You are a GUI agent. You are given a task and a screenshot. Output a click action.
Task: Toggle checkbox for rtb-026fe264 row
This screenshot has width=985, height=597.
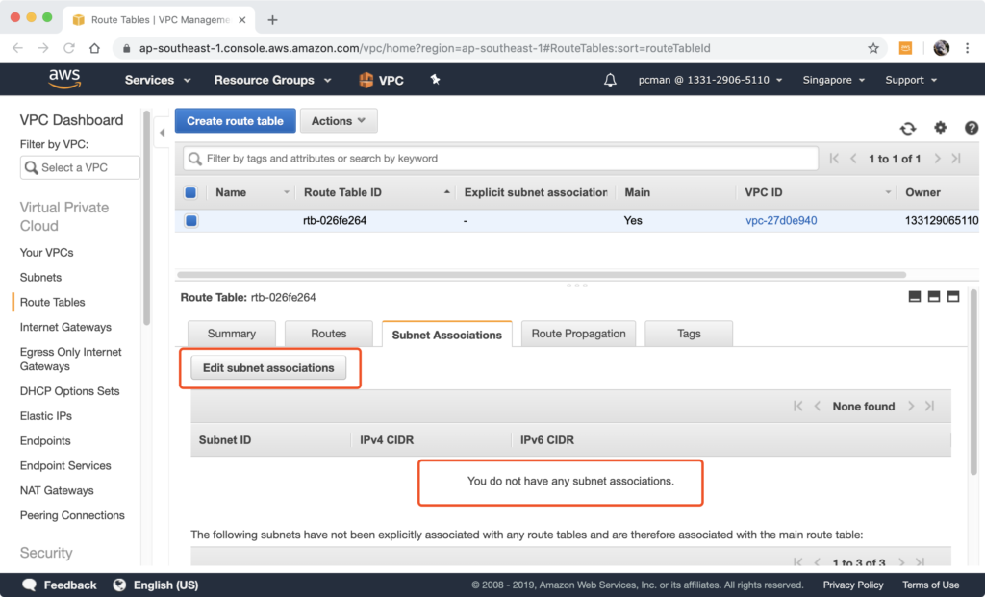tap(191, 220)
